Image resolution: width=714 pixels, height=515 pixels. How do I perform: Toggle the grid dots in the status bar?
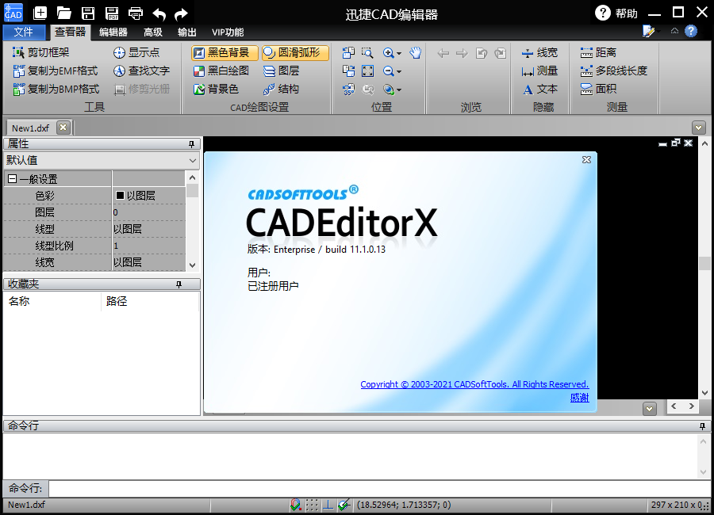312,505
